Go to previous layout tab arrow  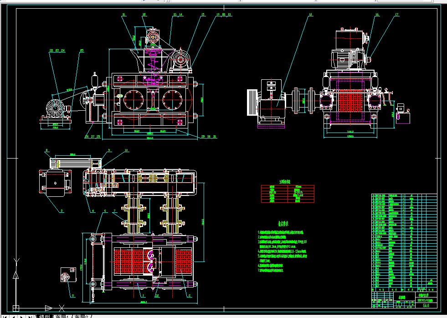click(13, 317)
